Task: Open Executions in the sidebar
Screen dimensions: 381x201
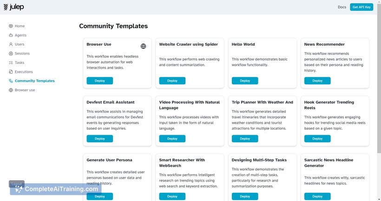Action: (x=24, y=72)
